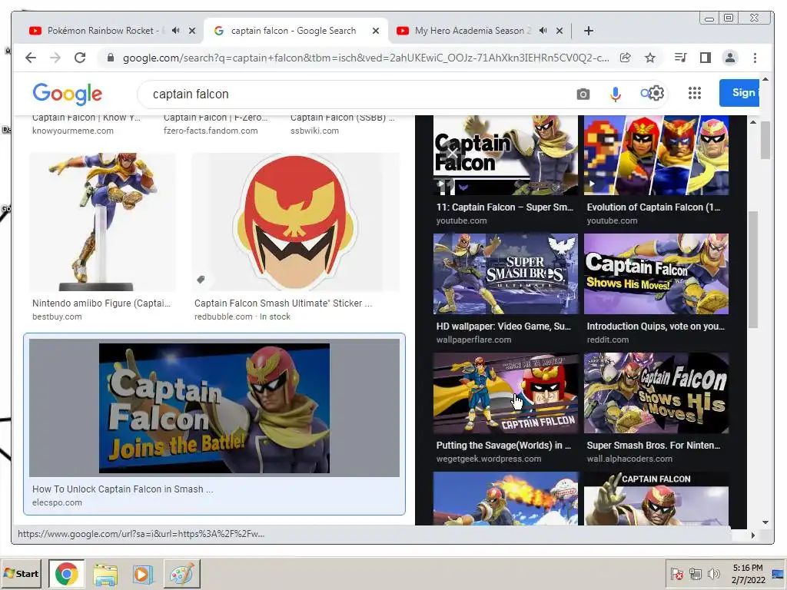787x590 pixels.
Task: Open the Nintendo amiibo Figure thumbnail
Action: (102, 222)
